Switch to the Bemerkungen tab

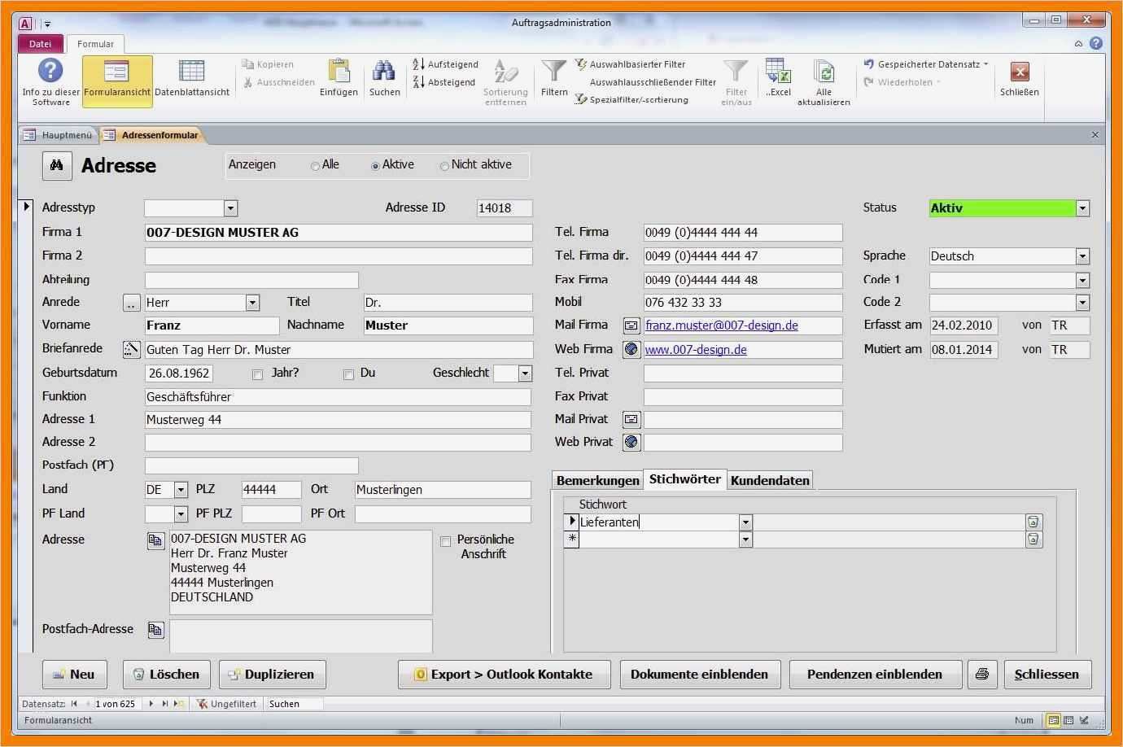tap(597, 480)
